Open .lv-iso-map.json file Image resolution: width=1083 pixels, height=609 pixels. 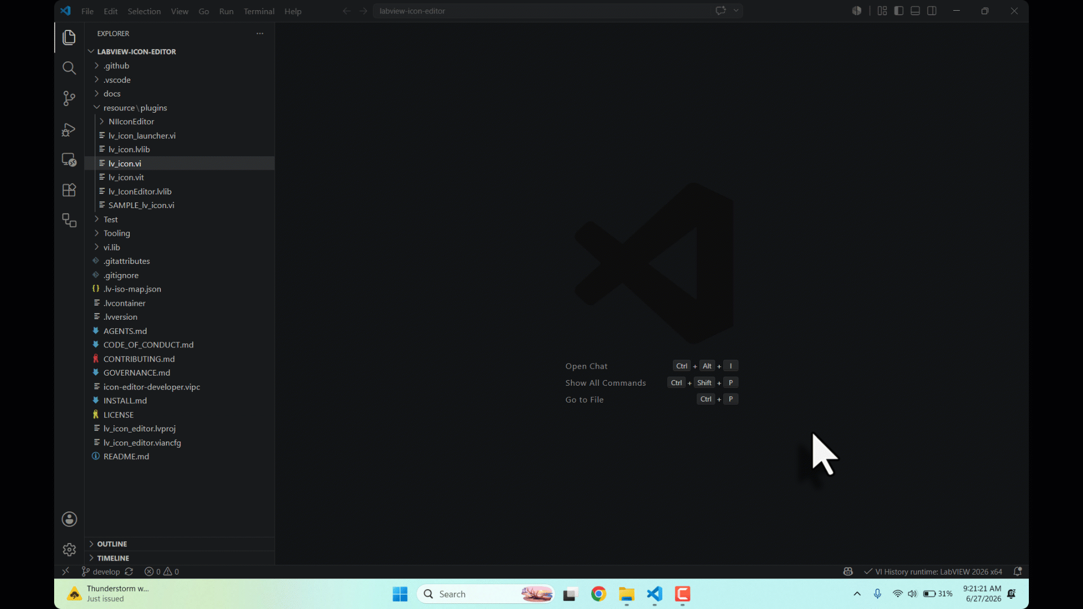(132, 289)
